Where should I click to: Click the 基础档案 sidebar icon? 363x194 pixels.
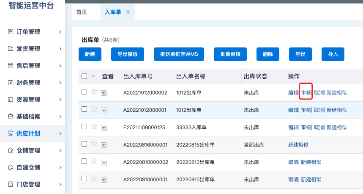click(x=11, y=116)
